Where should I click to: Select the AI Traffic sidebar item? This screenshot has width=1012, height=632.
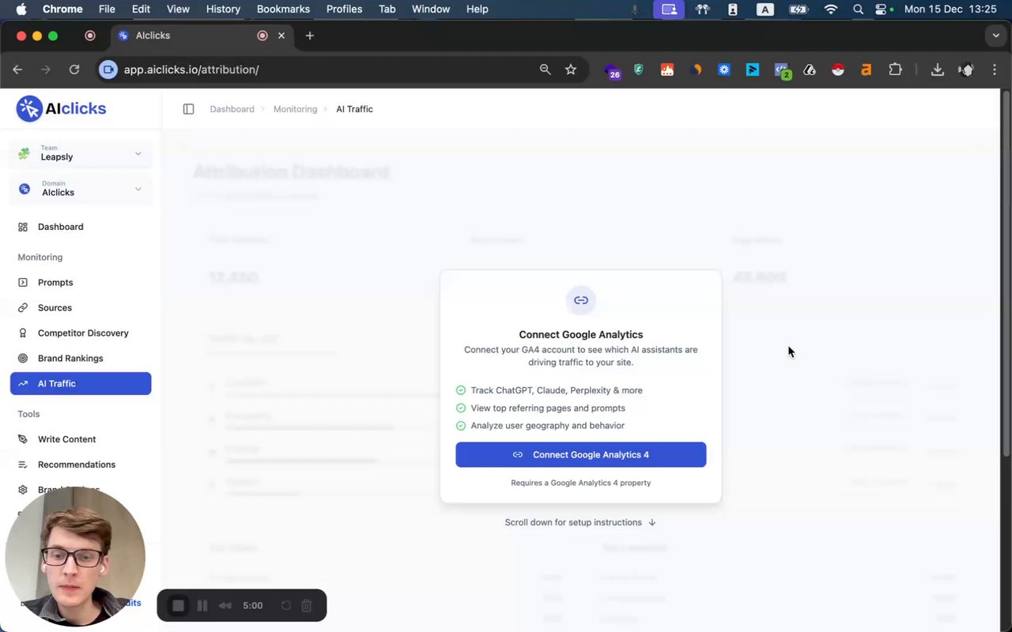click(81, 383)
